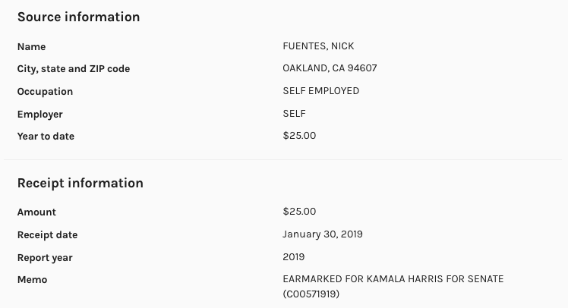Select the EARMARKED FOR KAMALA HARRIS memo text

393,279
